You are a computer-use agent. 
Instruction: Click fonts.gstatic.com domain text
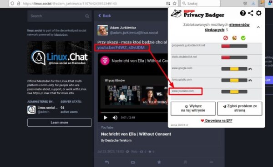182,80
